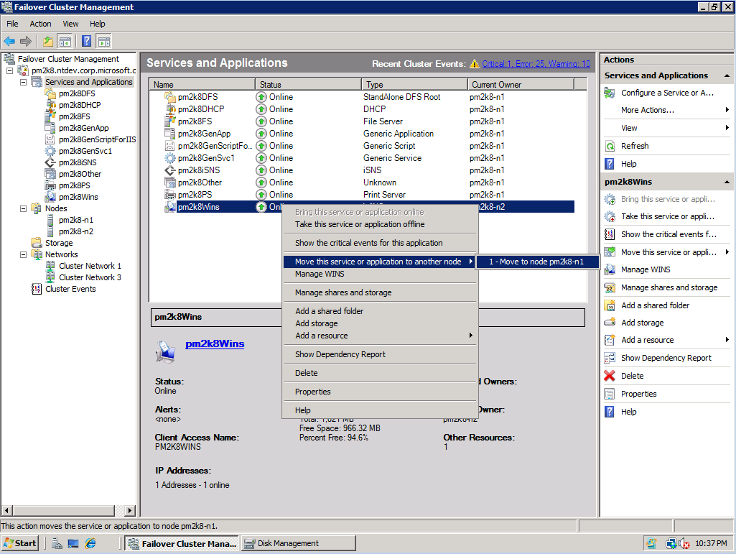Choose Move to node pm2k8-n1
The image size is (736, 554).
point(537,262)
